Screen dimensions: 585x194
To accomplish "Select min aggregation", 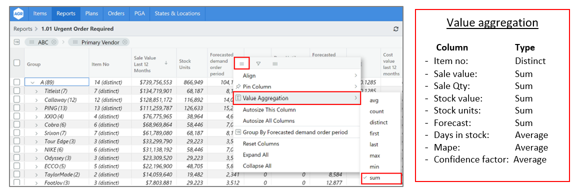I will [x=381, y=167].
